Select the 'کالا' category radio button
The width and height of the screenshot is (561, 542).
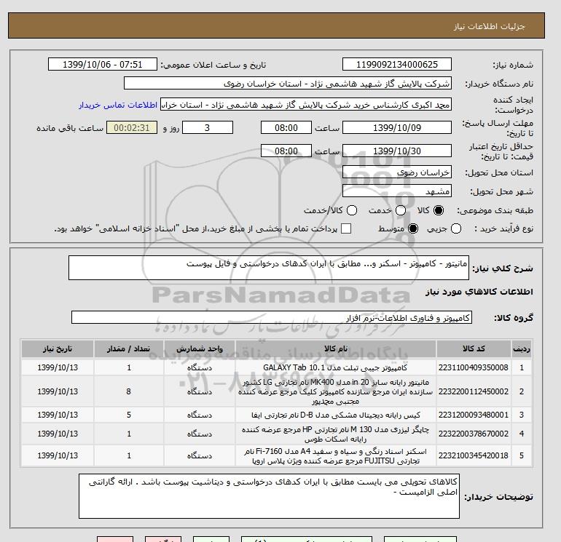pyautogui.click(x=439, y=210)
